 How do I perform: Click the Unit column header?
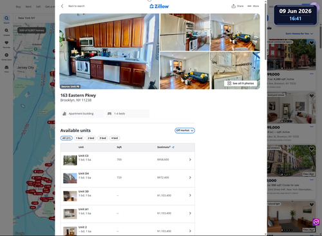(x=81, y=147)
